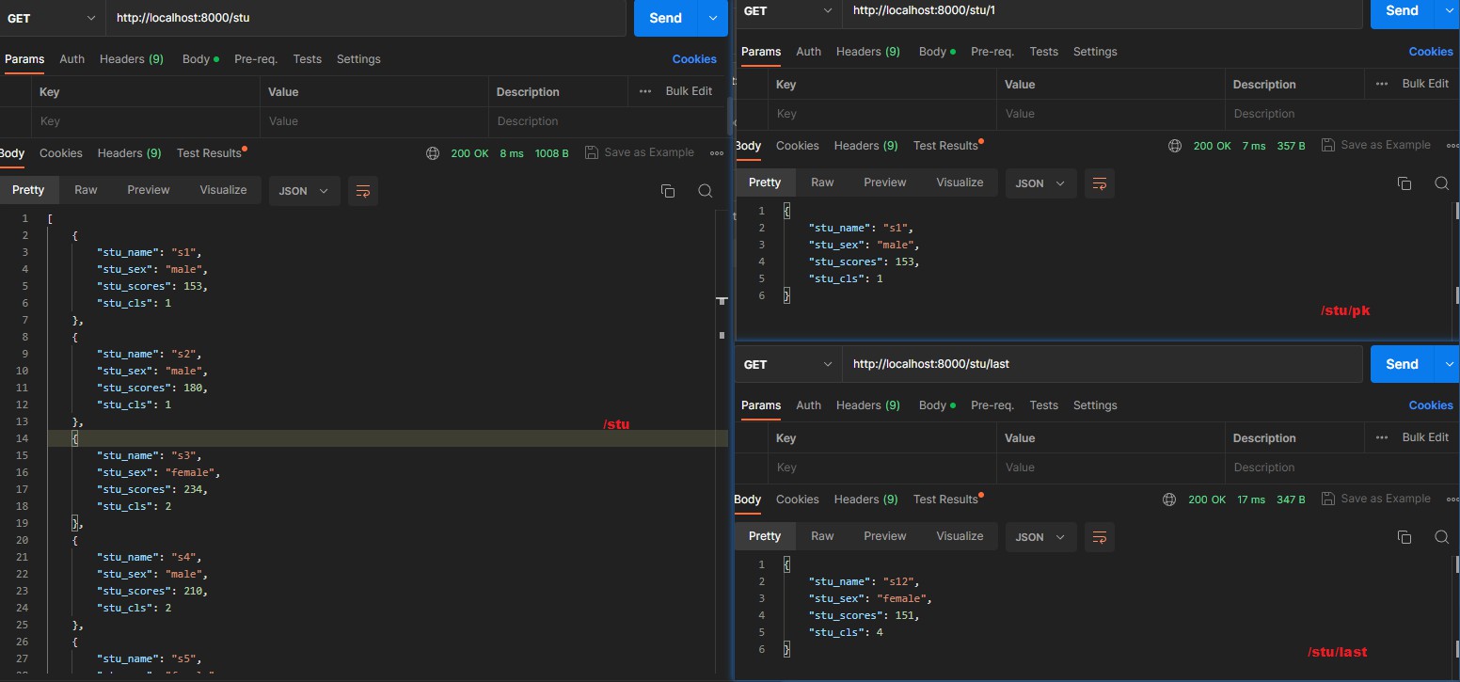The height and width of the screenshot is (682, 1460).
Task: Open three-dot column options in /stu params table
Action: point(644,91)
